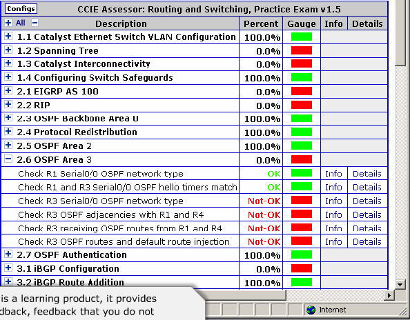
Task: Click the All link in header
Action: point(21,23)
